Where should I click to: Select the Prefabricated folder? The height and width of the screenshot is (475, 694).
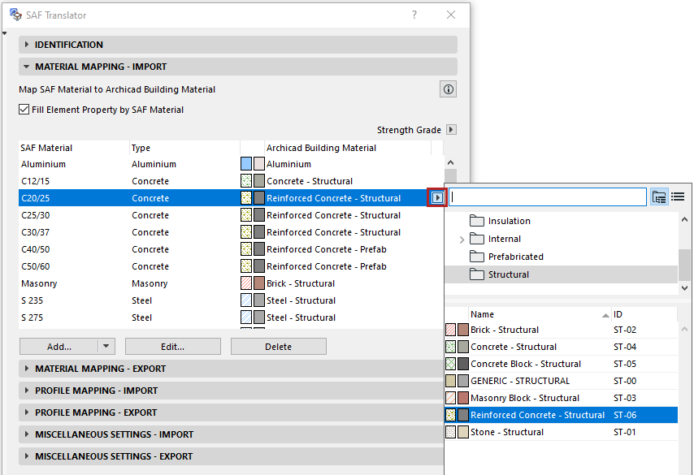click(x=562, y=257)
